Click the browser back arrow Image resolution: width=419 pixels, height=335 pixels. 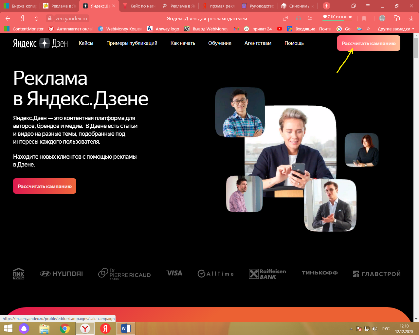8,19
